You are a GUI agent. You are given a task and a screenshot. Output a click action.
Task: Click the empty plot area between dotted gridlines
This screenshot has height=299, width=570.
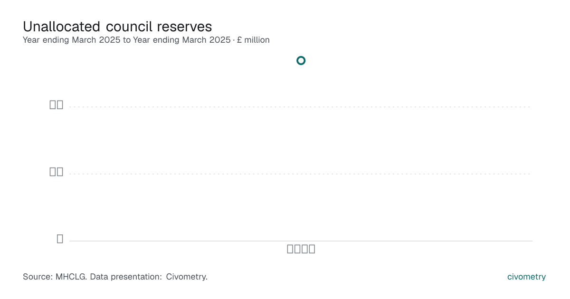(x=301, y=140)
